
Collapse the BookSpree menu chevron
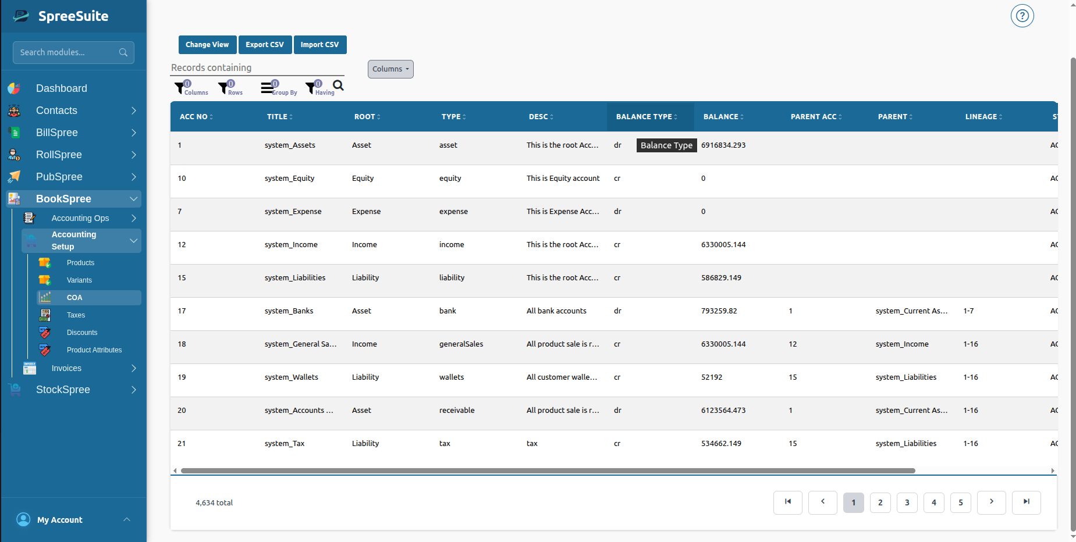[134, 199]
